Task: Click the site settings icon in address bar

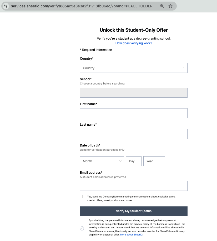Action: (6, 6)
